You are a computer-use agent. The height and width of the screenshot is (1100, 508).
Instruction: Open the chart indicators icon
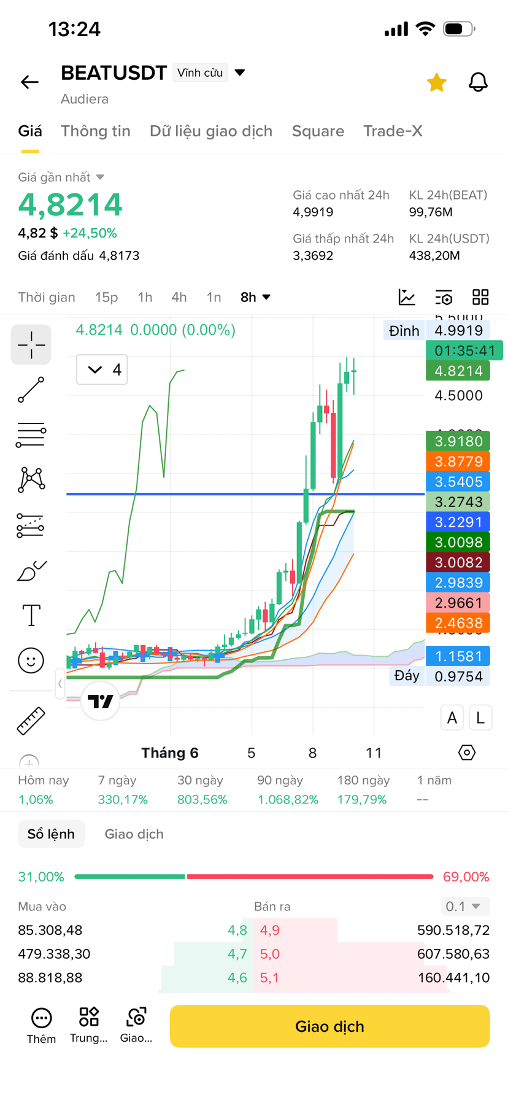pyautogui.click(x=407, y=297)
